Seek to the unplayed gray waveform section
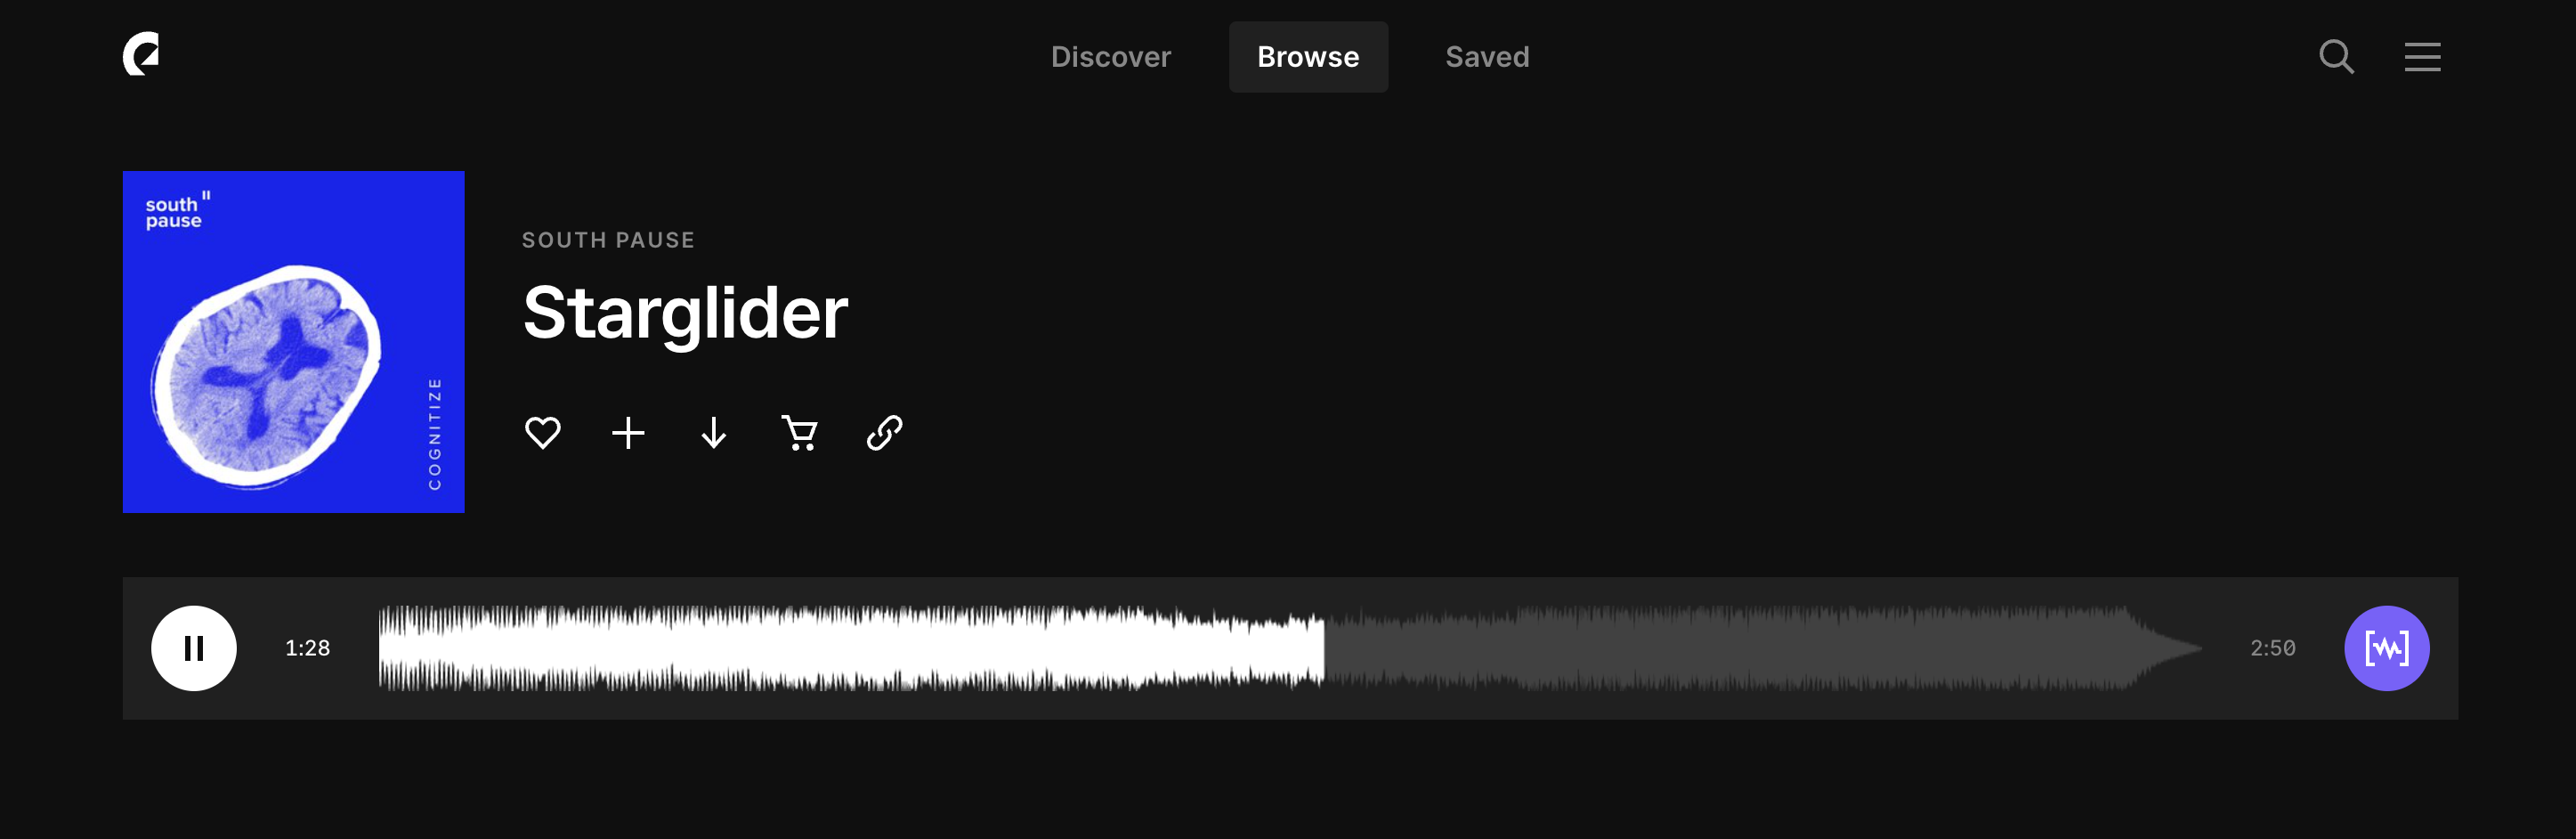Image resolution: width=2576 pixels, height=839 pixels. pos(1762,648)
